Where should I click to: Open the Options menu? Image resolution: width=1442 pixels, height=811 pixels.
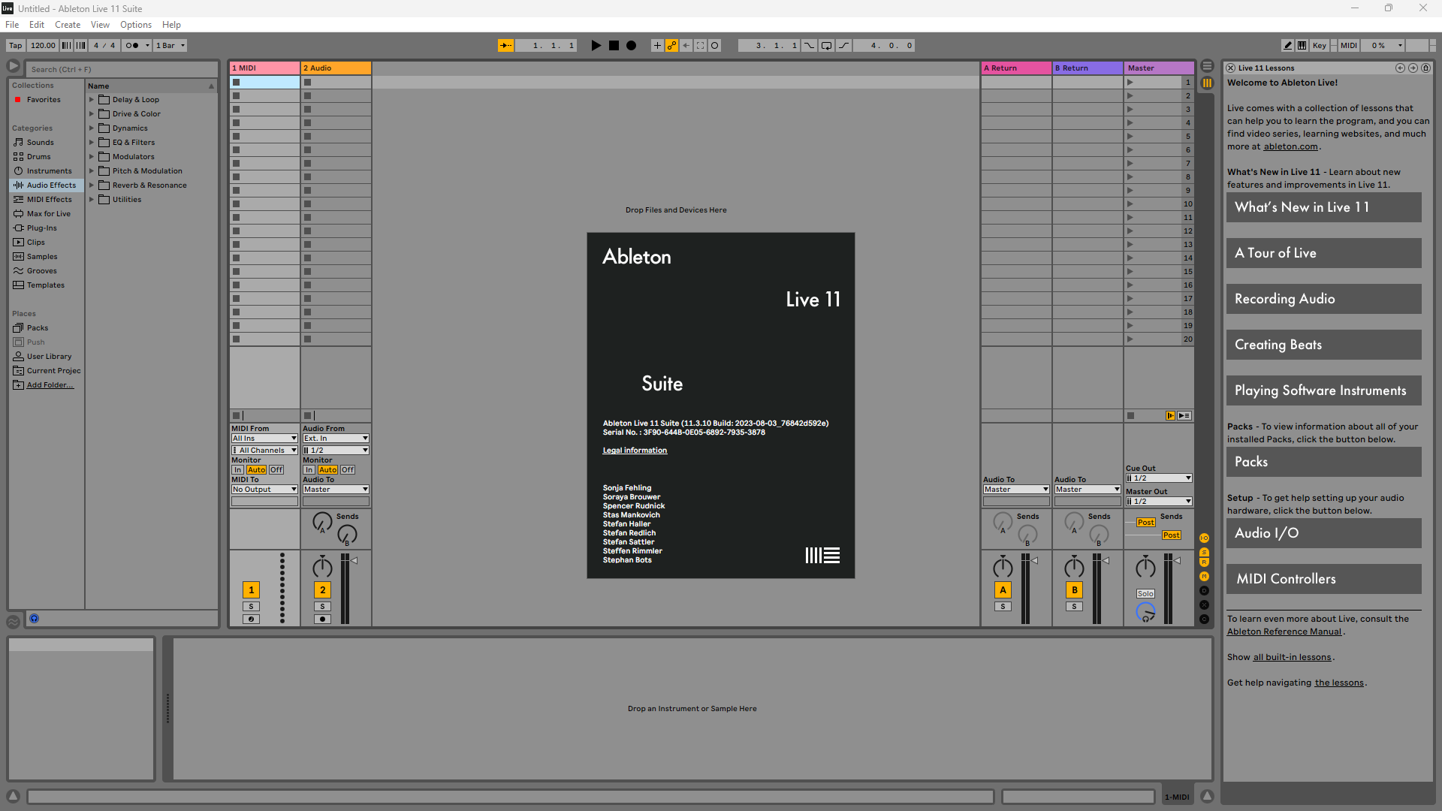pyautogui.click(x=136, y=25)
